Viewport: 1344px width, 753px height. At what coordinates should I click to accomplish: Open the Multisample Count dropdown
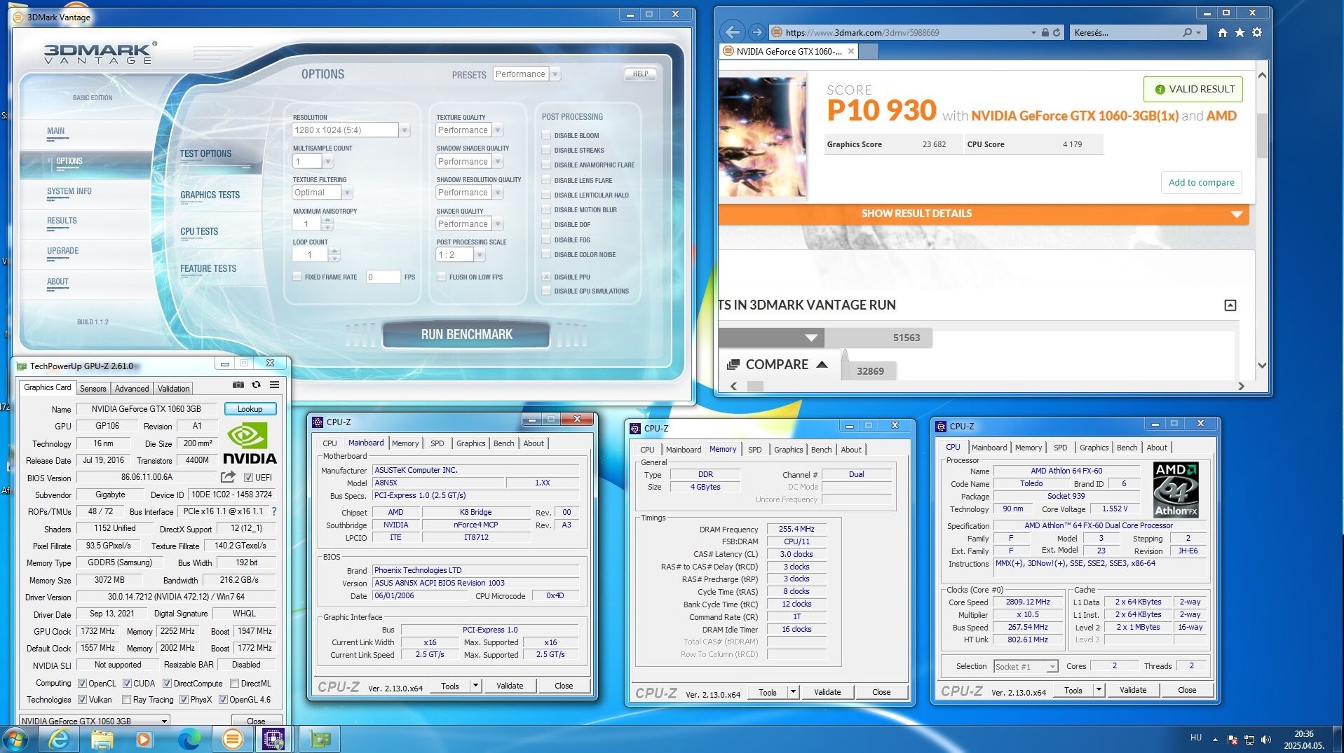pyautogui.click(x=328, y=162)
